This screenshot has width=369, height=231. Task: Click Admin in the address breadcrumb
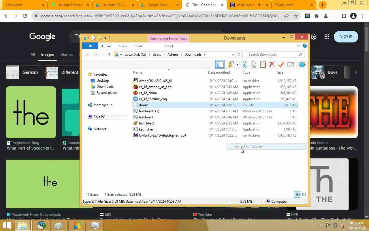173,55
